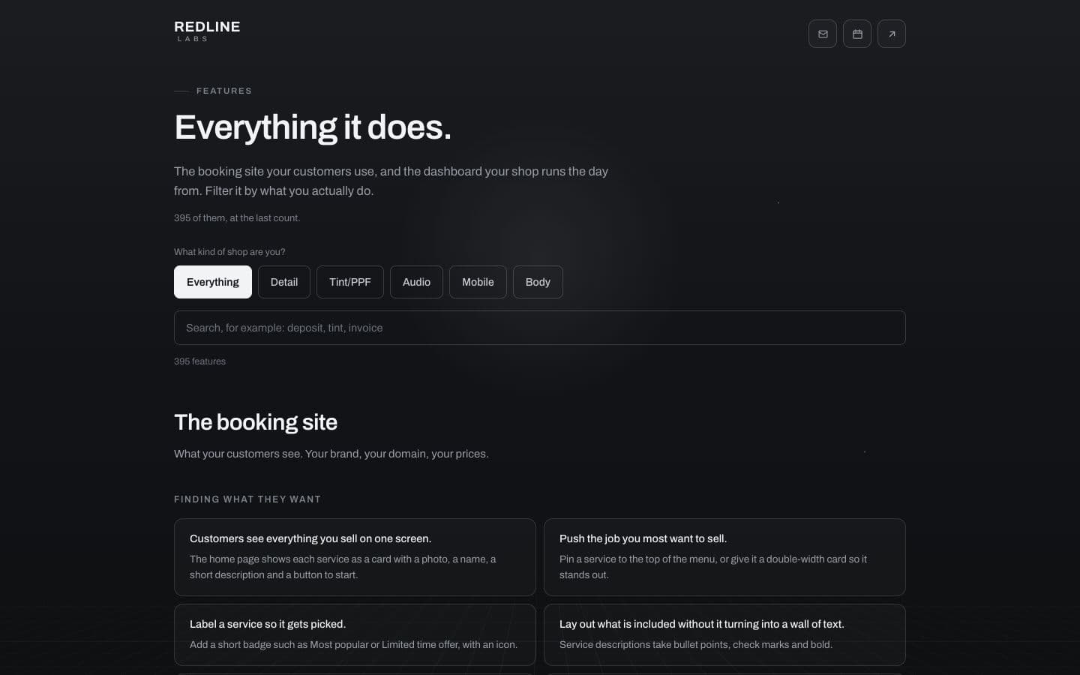Click 'Everything it does.' headline

pos(313,127)
